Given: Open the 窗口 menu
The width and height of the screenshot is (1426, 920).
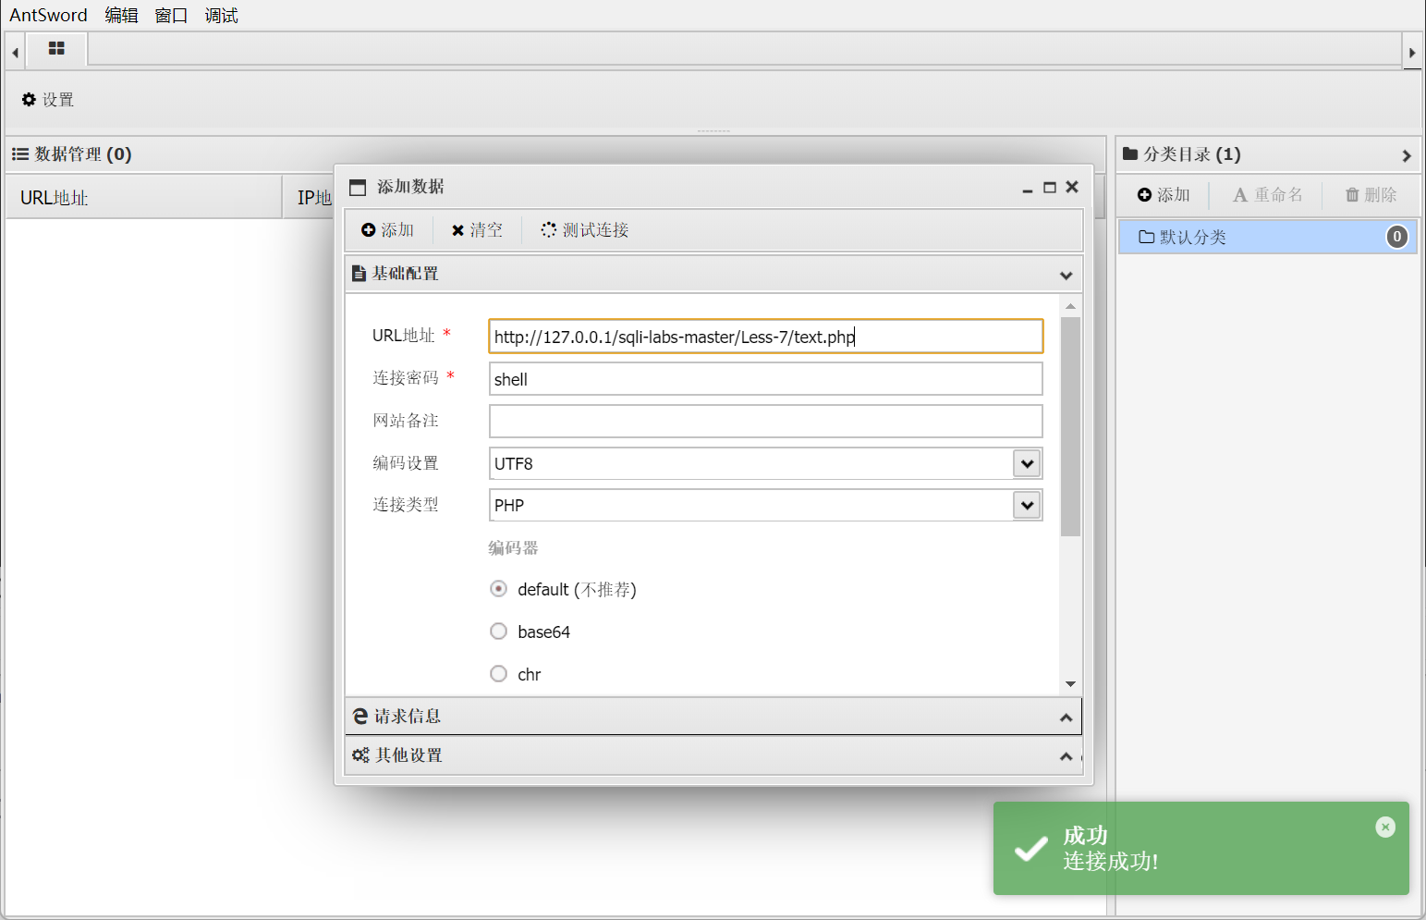Looking at the screenshot, I should [x=171, y=15].
